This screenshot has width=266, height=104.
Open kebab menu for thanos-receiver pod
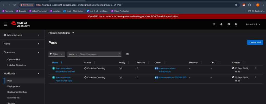256,68
